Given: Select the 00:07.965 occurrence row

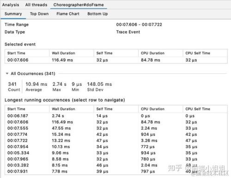Looking at the screenshot, I should pos(116,159).
